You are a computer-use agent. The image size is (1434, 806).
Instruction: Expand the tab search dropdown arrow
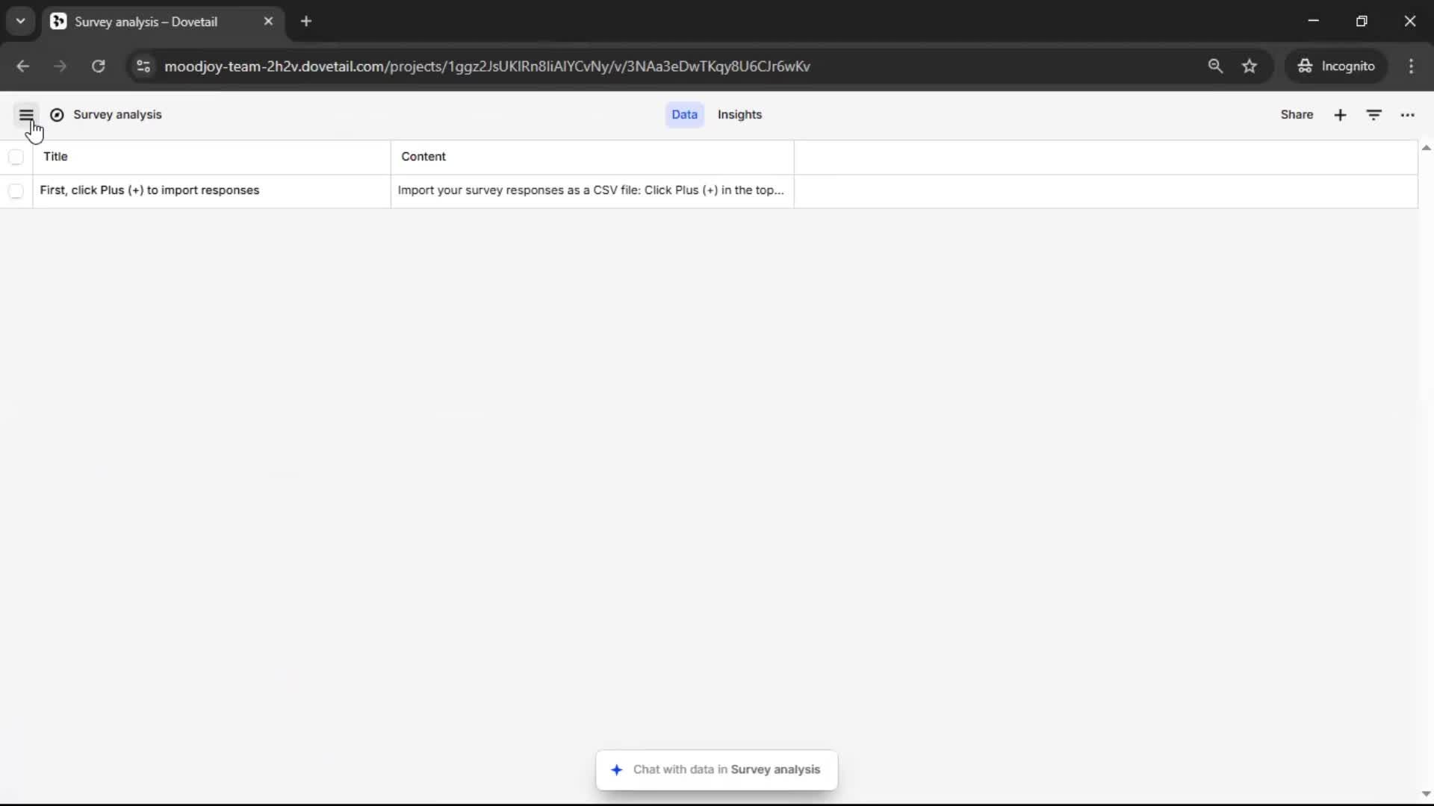20,21
